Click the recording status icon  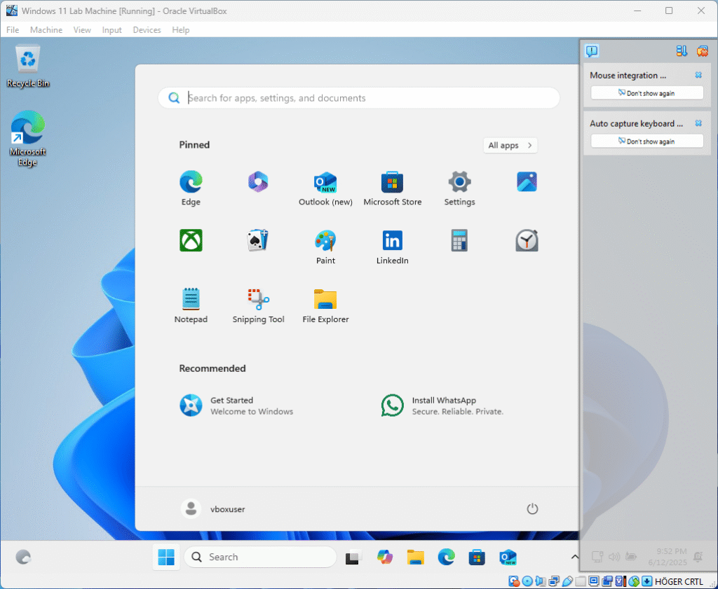(x=607, y=581)
